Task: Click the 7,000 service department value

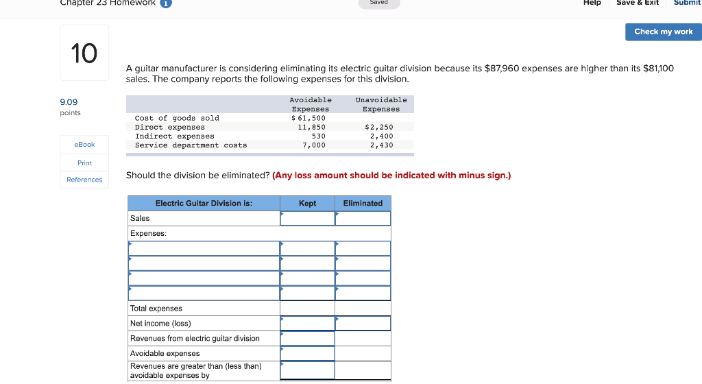Action: [x=314, y=145]
